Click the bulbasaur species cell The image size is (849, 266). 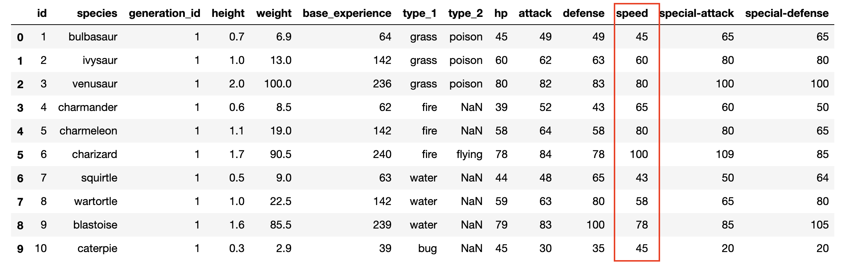click(x=93, y=37)
